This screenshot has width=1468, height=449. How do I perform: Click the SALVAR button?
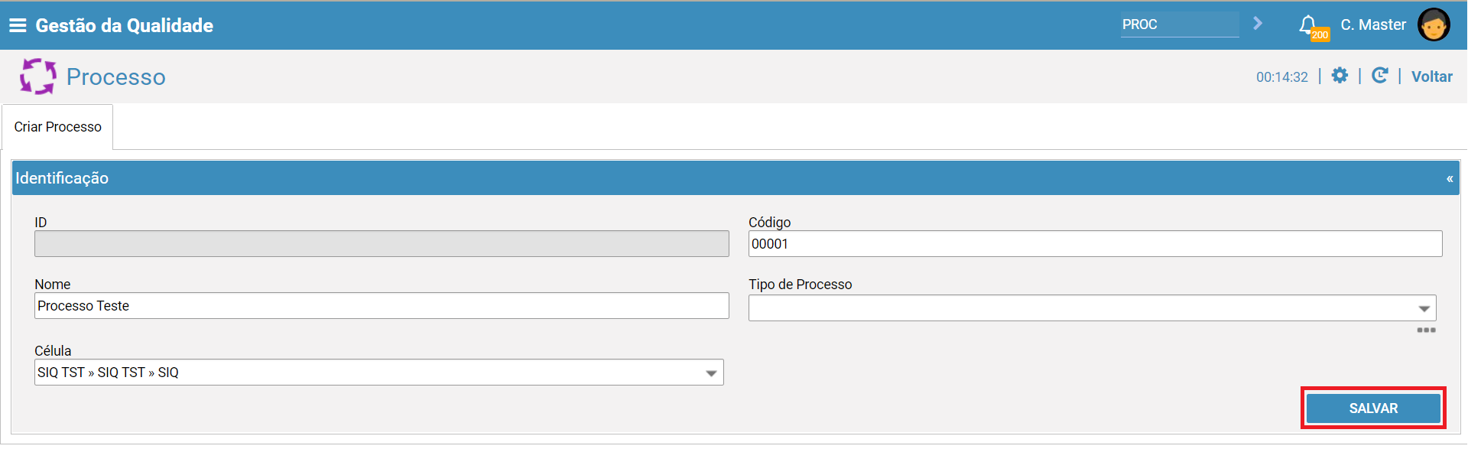(x=1373, y=408)
